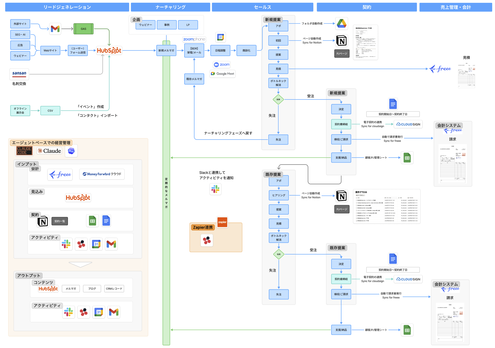Select the CSV node

point(50,111)
